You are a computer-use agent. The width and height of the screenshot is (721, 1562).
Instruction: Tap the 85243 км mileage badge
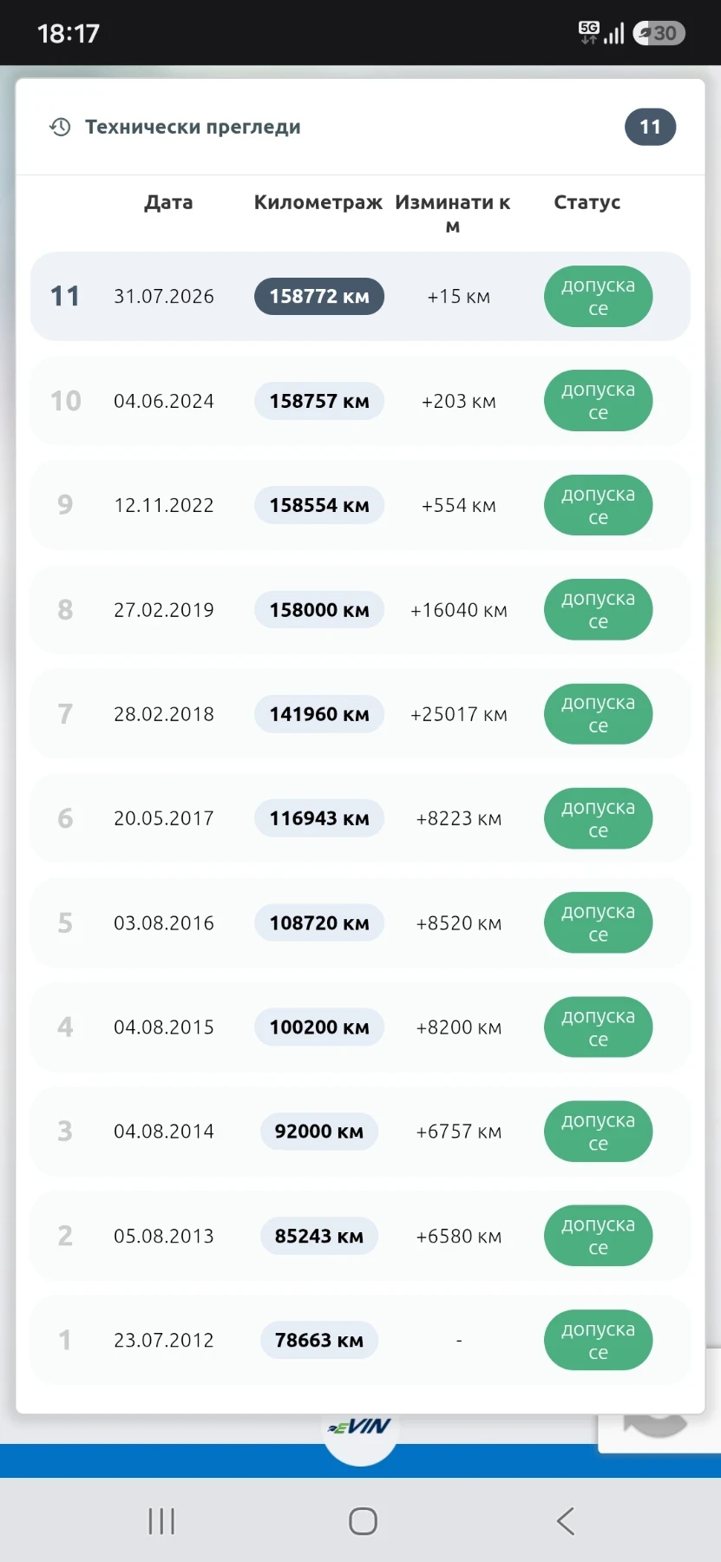pos(319,1236)
